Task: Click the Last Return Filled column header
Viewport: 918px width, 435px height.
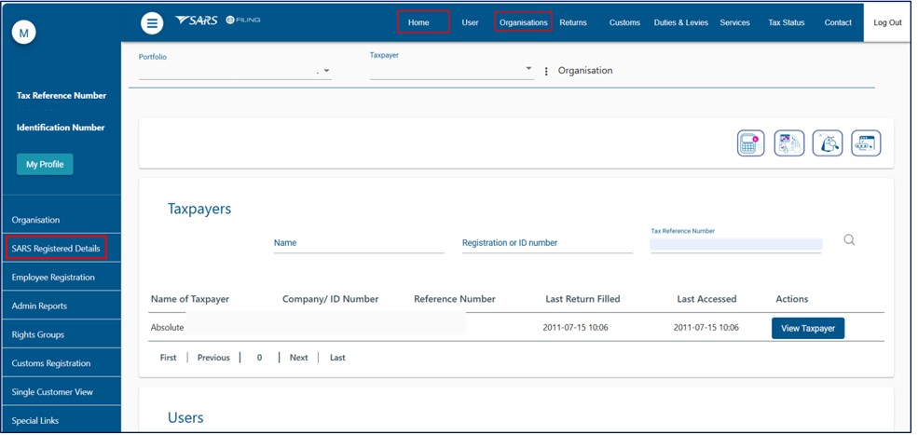Action: [582, 299]
